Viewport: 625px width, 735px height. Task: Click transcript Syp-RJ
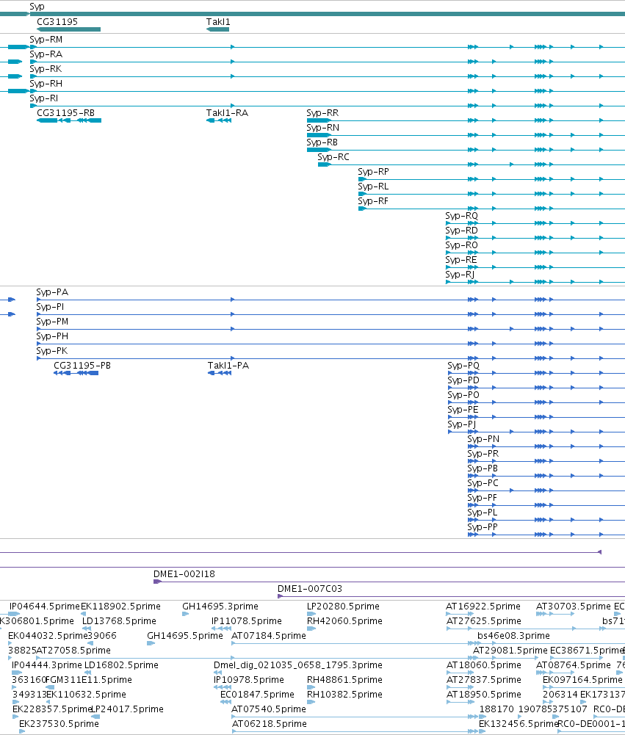coord(460,274)
